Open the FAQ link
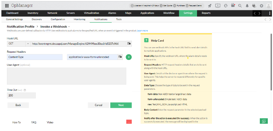Screen dimensions: 273x131 click(34, 122)
